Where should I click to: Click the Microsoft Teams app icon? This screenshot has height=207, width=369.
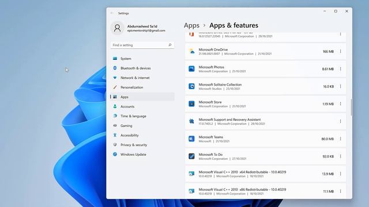tap(191, 139)
